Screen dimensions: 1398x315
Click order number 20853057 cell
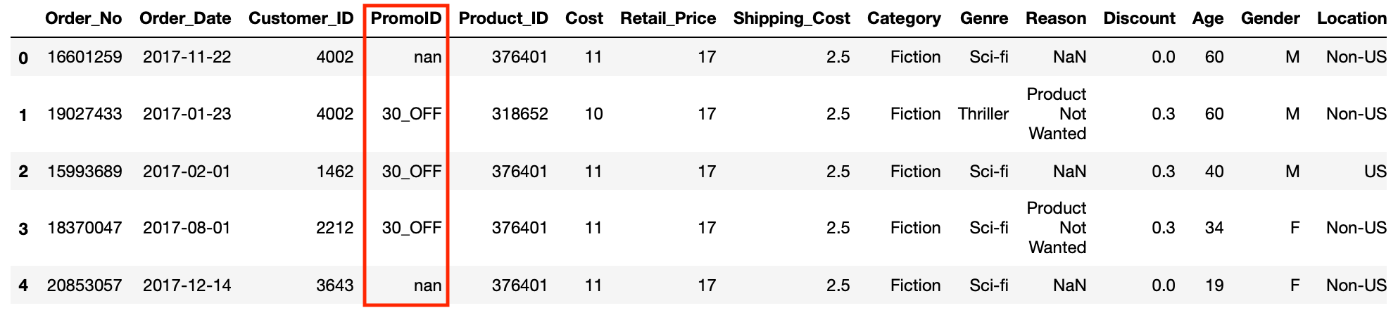pos(84,285)
